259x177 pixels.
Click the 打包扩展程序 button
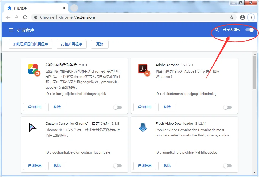click(72, 44)
